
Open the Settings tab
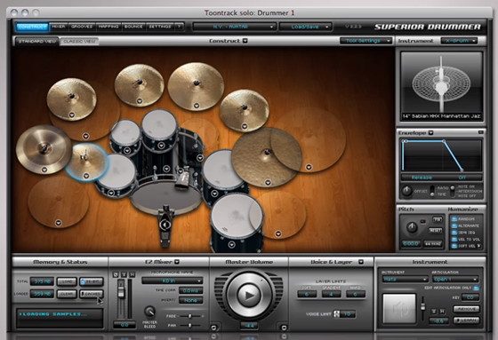click(x=160, y=27)
